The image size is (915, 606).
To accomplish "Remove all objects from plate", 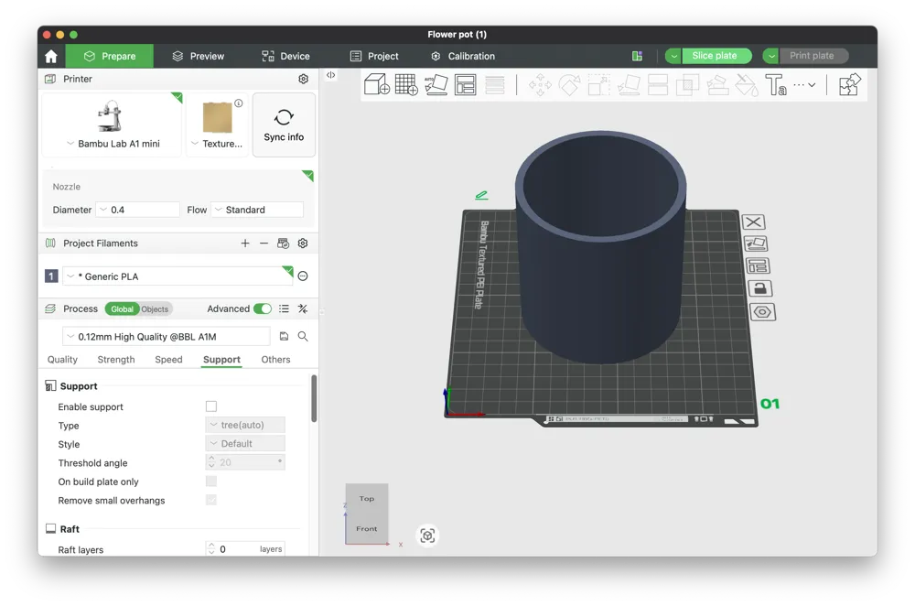I will coord(753,222).
